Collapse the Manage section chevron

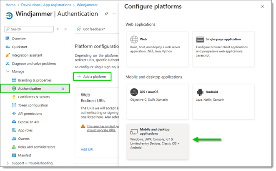[x=8, y=71]
